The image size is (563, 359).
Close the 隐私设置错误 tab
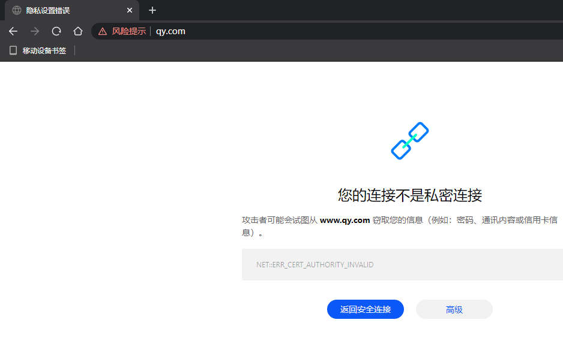(x=130, y=10)
